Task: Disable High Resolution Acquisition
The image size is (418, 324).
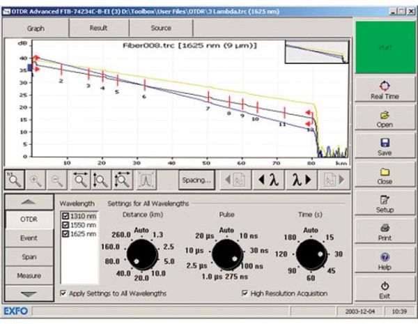Action: 245,293
